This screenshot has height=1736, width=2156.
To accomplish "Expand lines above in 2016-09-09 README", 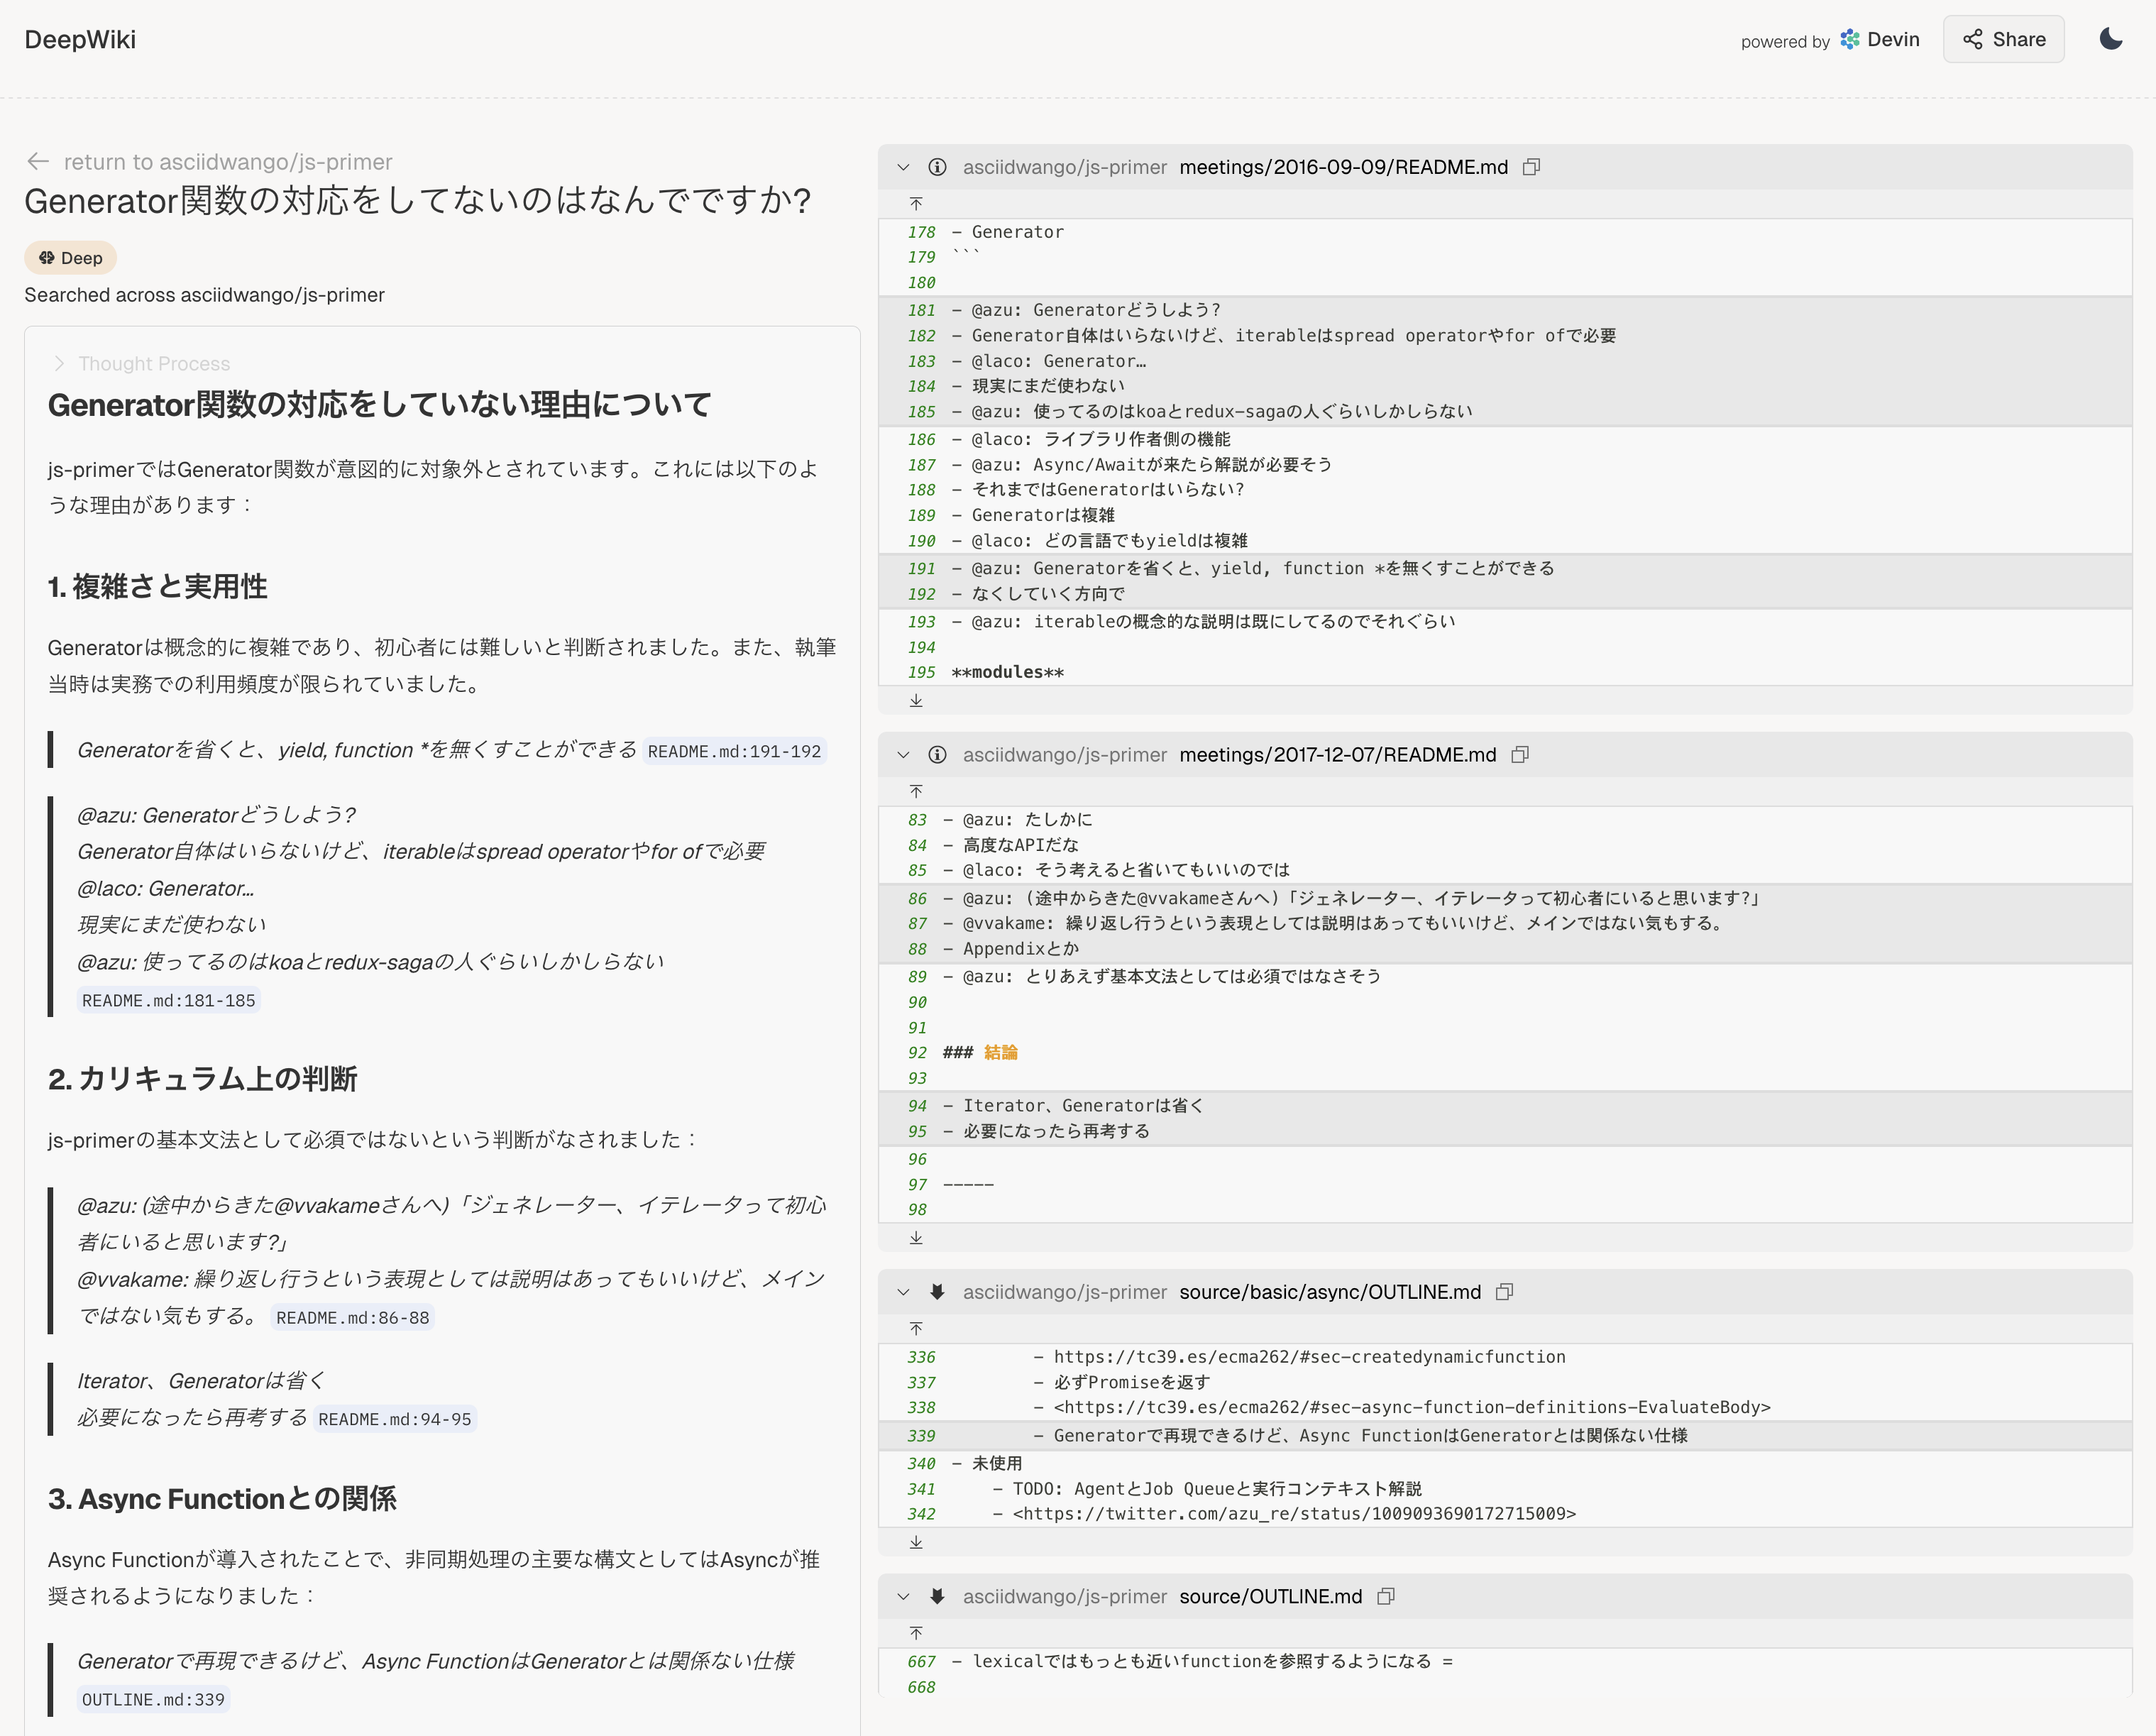I will click(916, 204).
